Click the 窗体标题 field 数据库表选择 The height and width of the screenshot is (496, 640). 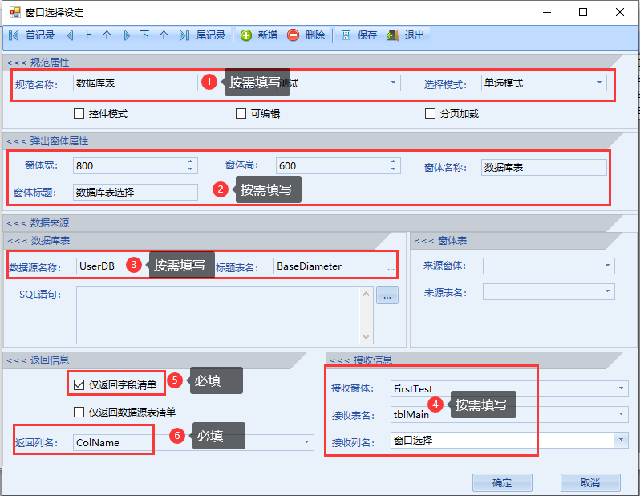(x=136, y=192)
